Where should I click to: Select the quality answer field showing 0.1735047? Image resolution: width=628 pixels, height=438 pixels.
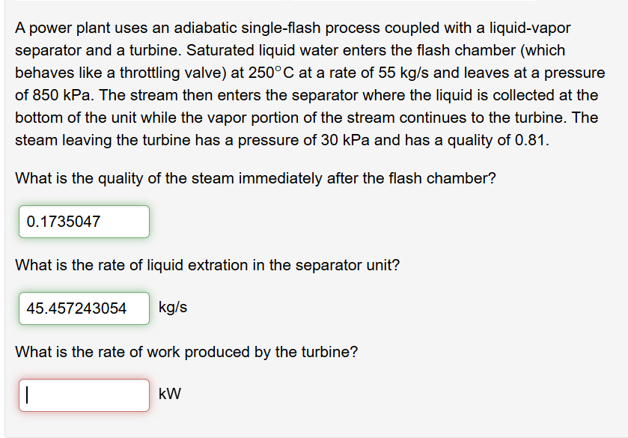82,222
